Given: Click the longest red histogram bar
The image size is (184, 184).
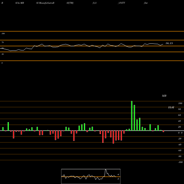Looking at the screenshot, I should click(x=113, y=137).
